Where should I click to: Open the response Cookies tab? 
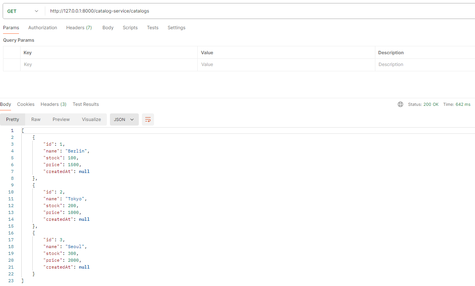[x=26, y=104]
